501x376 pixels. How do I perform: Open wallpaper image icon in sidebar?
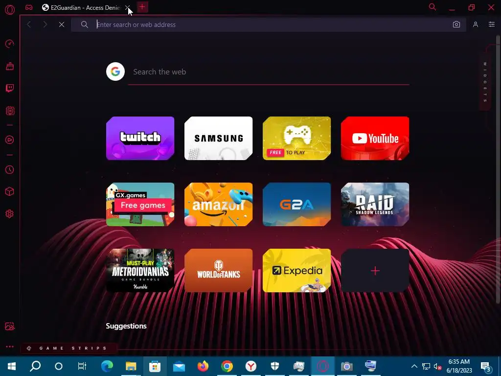[10, 326]
